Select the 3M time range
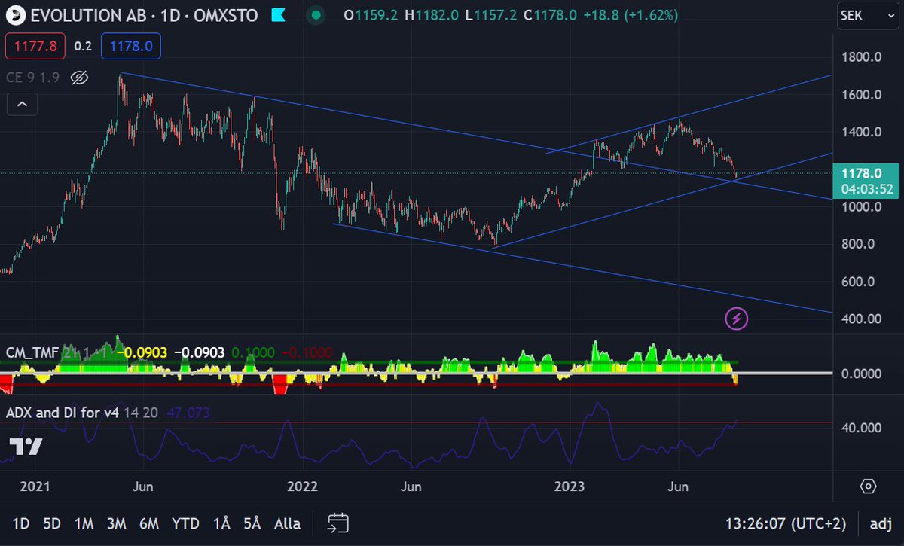The width and height of the screenshot is (904, 546). point(116,523)
